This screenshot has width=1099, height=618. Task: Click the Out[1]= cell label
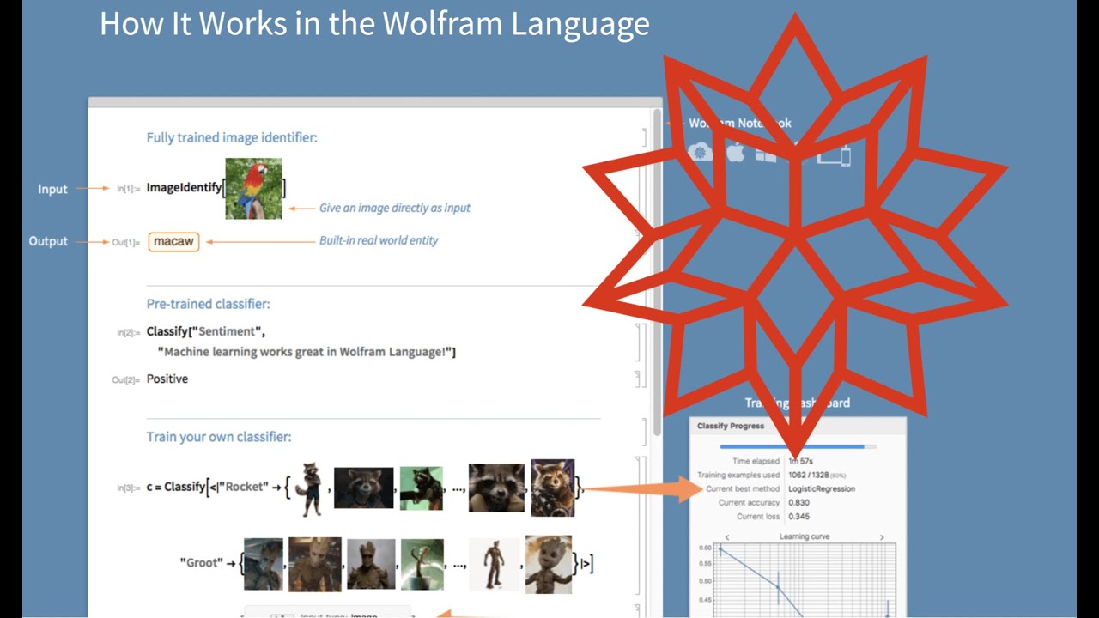click(x=126, y=242)
